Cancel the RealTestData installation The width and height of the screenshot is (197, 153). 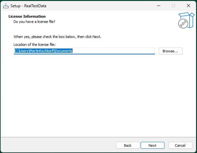point(180,145)
